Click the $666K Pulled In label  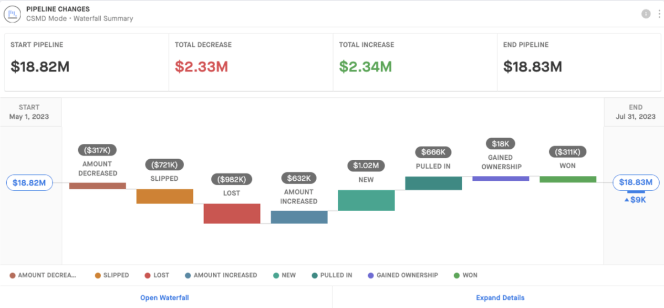point(433,152)
